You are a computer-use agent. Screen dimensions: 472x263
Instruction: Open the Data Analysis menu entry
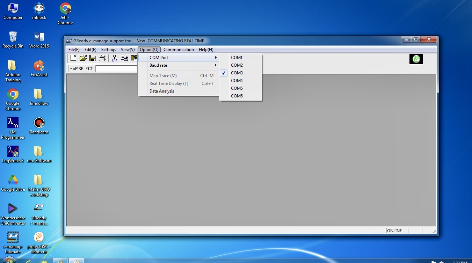click(179, 91)
